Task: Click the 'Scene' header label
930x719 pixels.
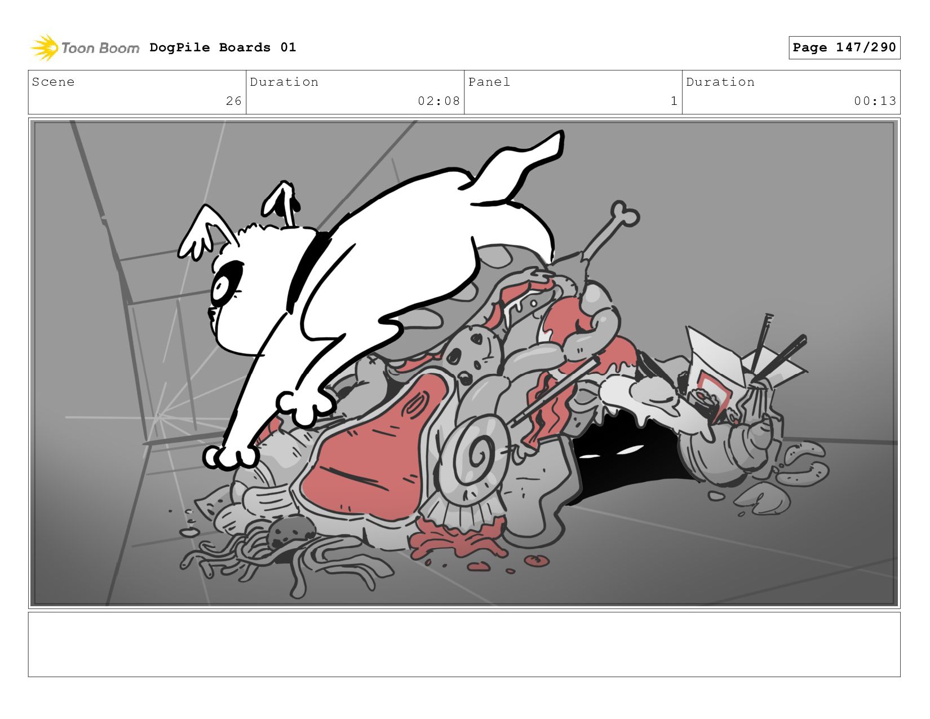Action: point(53,82)
